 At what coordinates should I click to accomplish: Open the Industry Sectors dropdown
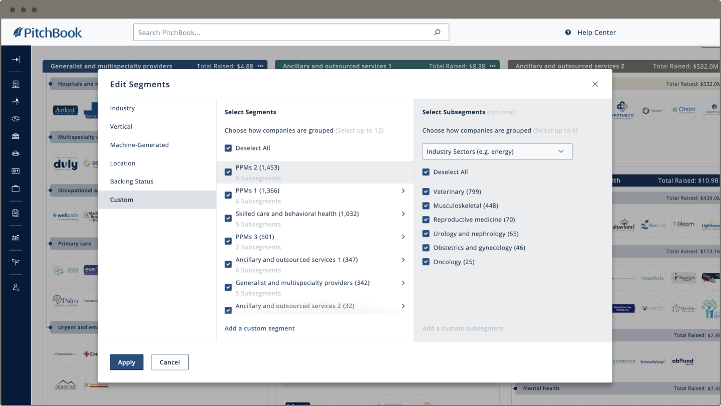click(497, 151)
